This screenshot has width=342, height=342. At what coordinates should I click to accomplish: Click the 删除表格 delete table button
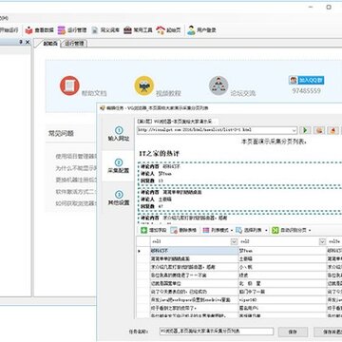(183, 230)
